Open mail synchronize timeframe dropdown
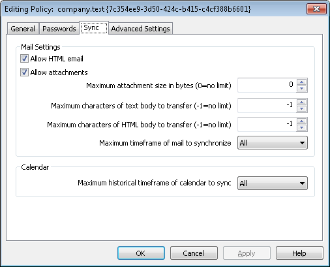Screen dimensions: 330x267 273,143
